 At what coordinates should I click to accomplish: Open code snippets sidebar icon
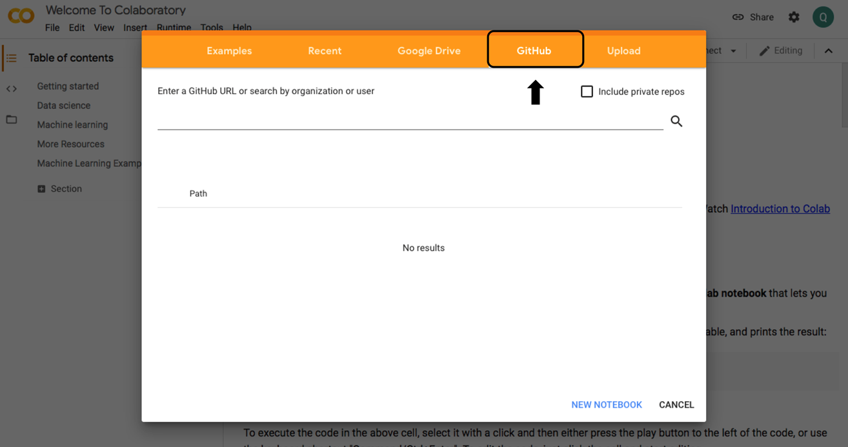click(12, 89)
